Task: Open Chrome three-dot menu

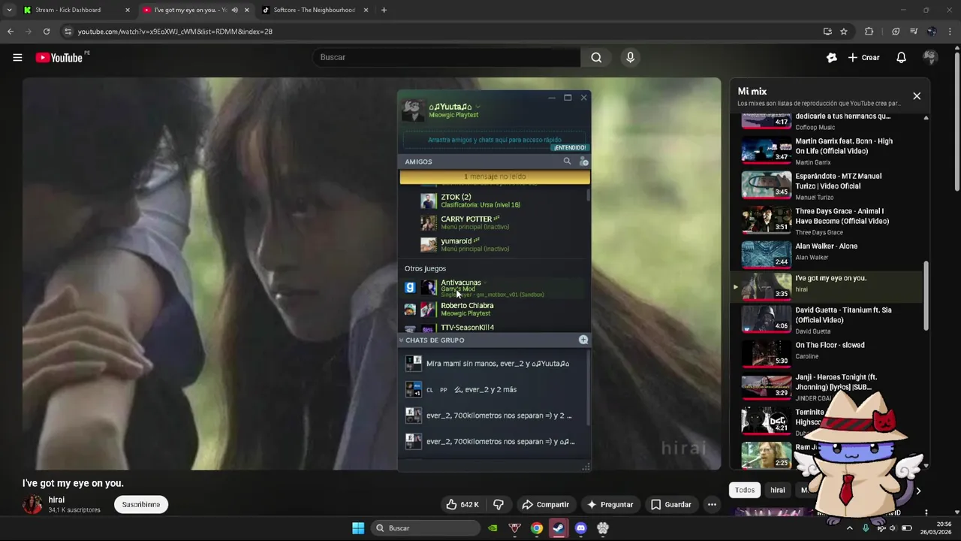Action: click(950, 32)
